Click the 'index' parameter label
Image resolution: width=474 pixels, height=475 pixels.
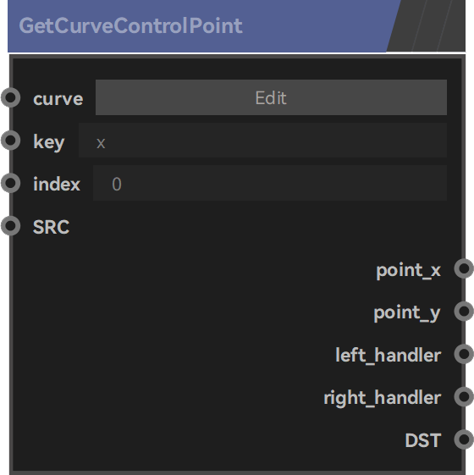(x=57, y=184)
